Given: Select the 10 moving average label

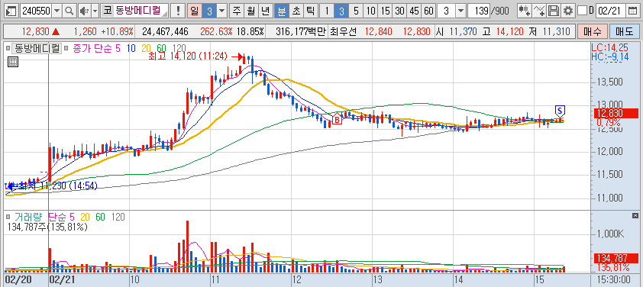Looking at the screenshot, I should pos(131,48).
